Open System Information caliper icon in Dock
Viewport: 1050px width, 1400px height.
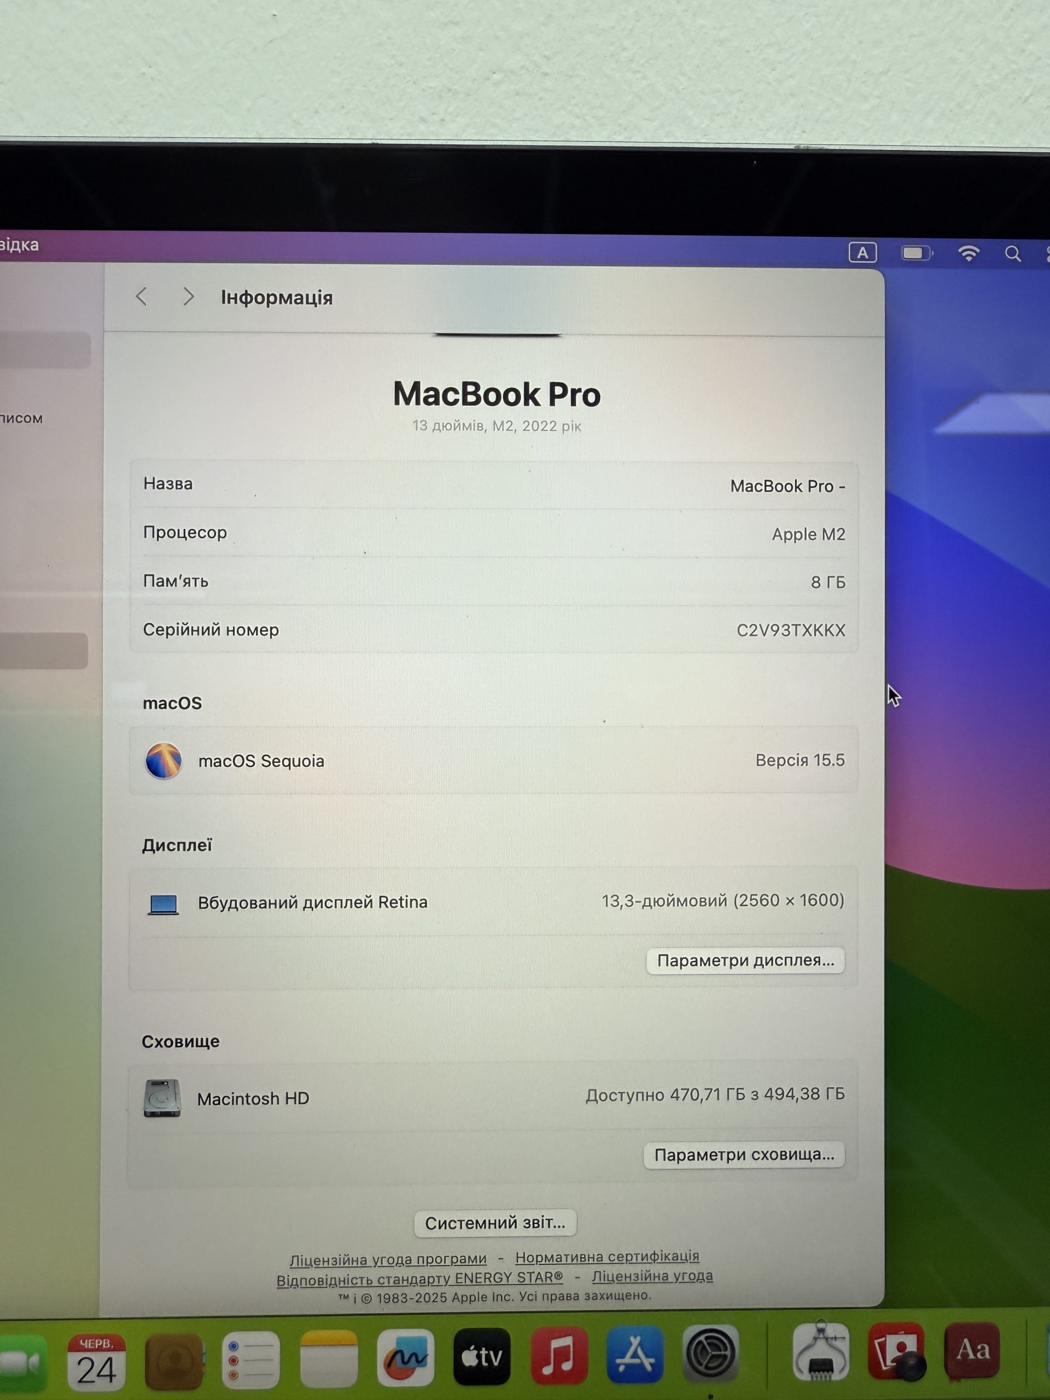pyautogui.click(x=820, y=1351)
